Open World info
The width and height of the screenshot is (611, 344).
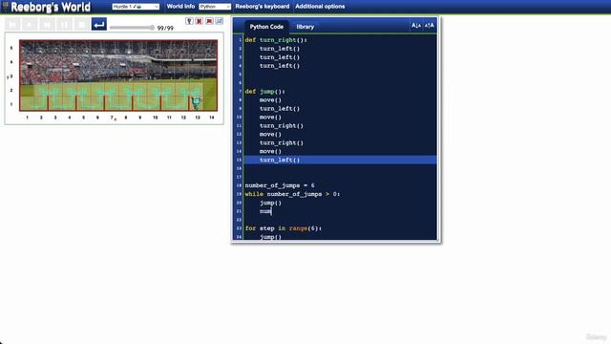coord(180,7)
